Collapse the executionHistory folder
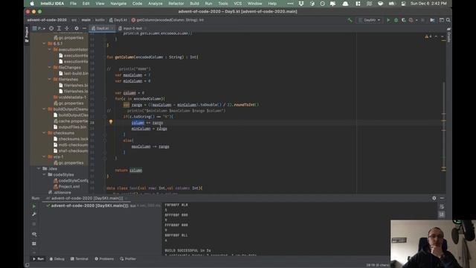The image size is (476, 268). click(50, 50)
